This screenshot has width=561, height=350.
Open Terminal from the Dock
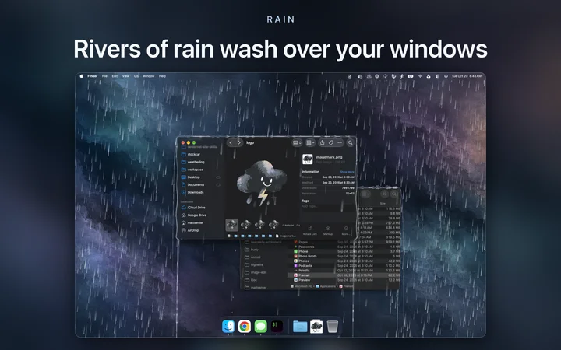click(277, 326)
